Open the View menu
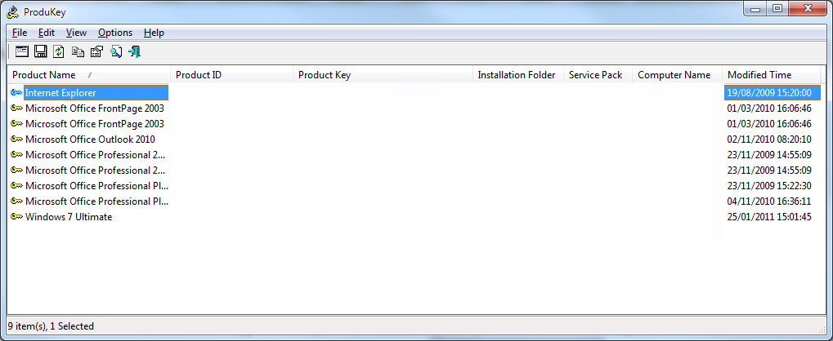833x341 pixels. click(x=77, y=33)
